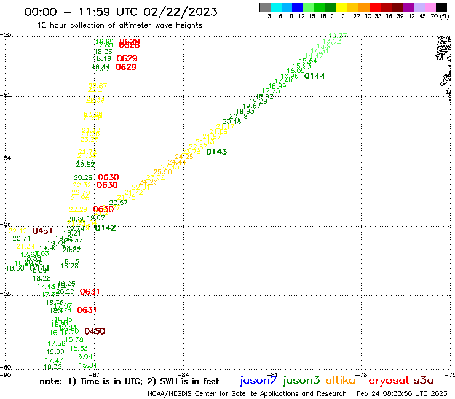The height and width of the screenshot is (399, 455).
Task: Click the wave height value 15.63
Action: coord(79,348)
